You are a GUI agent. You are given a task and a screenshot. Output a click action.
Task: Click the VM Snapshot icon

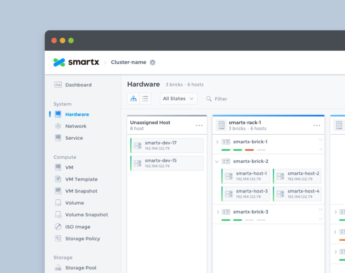pyautogui.click(x=58, y=191)
